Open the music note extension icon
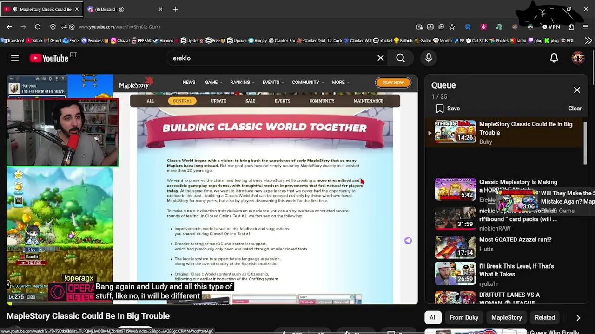595x334 pixels. (x=499, y=27)
